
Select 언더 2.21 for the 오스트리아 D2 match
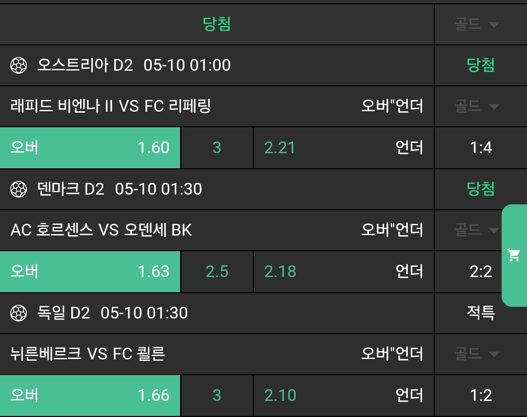pyautogui.click(x=344, y=148)
